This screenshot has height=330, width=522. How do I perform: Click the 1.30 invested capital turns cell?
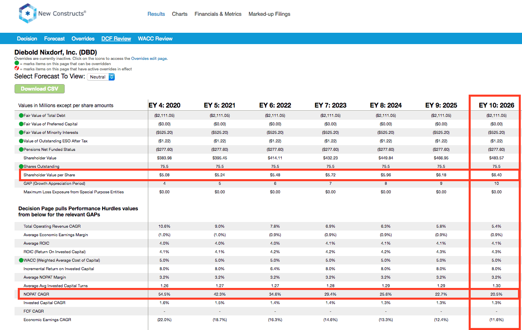(497, 286)
